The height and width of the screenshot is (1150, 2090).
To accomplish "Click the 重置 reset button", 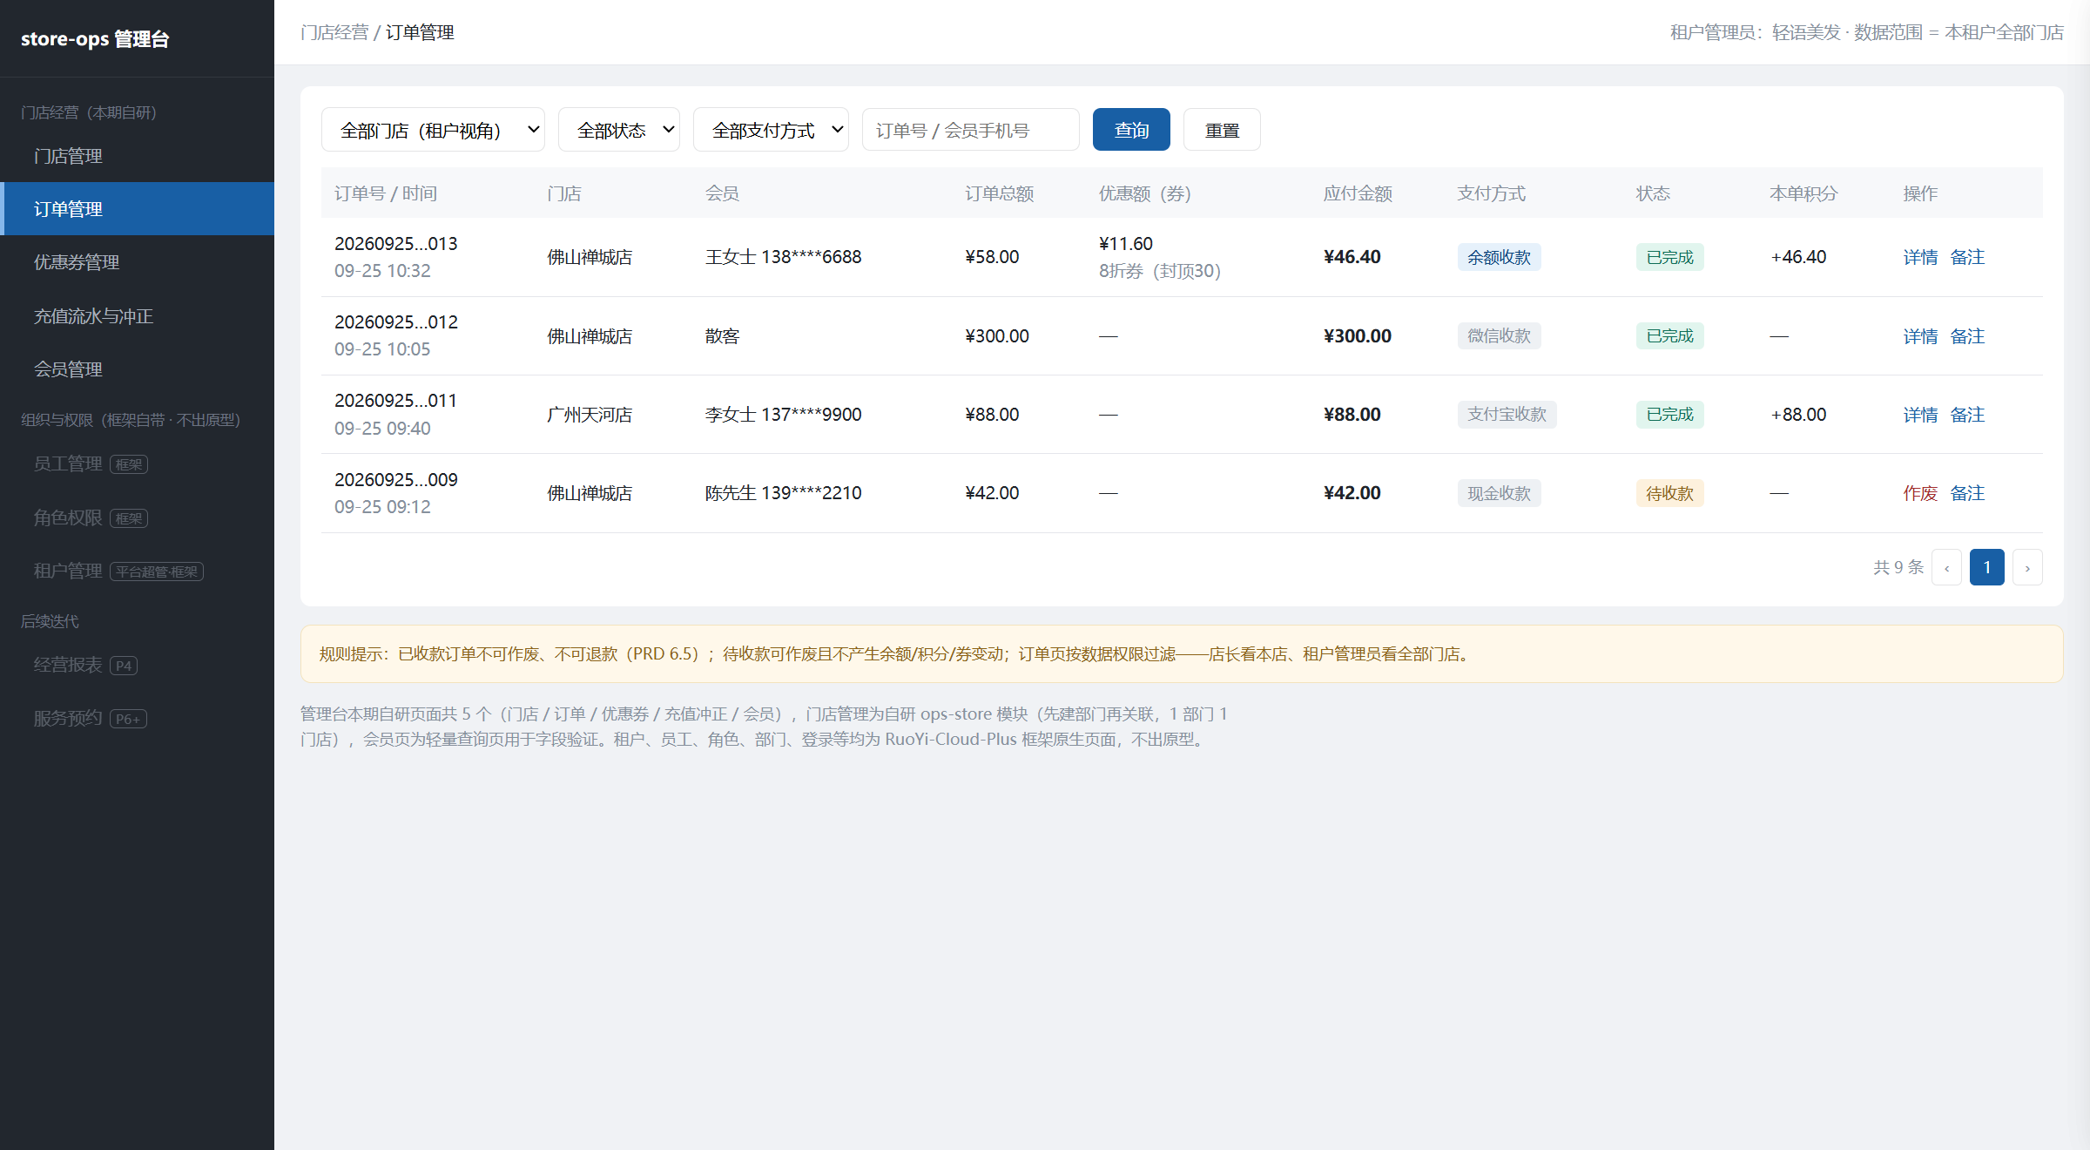I will pos(1222,130).
